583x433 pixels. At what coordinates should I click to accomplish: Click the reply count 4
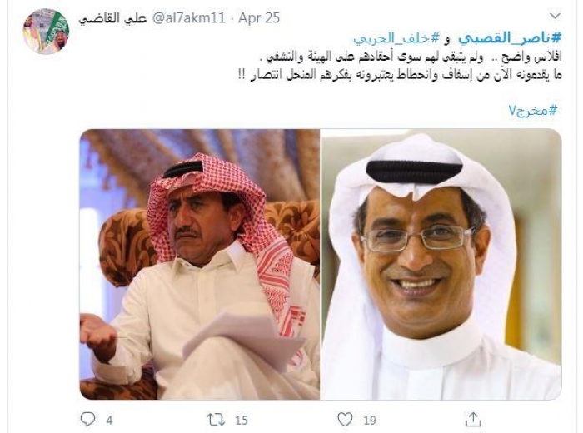point(109,421)
